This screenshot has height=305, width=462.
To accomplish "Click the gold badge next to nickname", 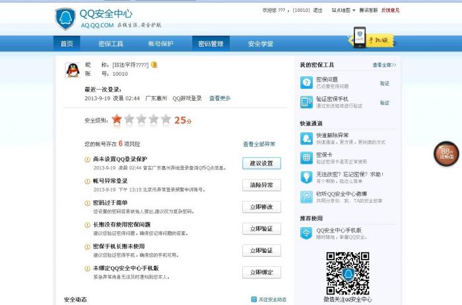I will tap(154, 65).
